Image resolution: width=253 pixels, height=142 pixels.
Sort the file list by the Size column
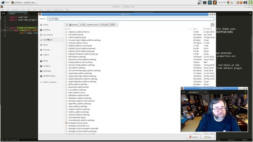tap(195, 29)
